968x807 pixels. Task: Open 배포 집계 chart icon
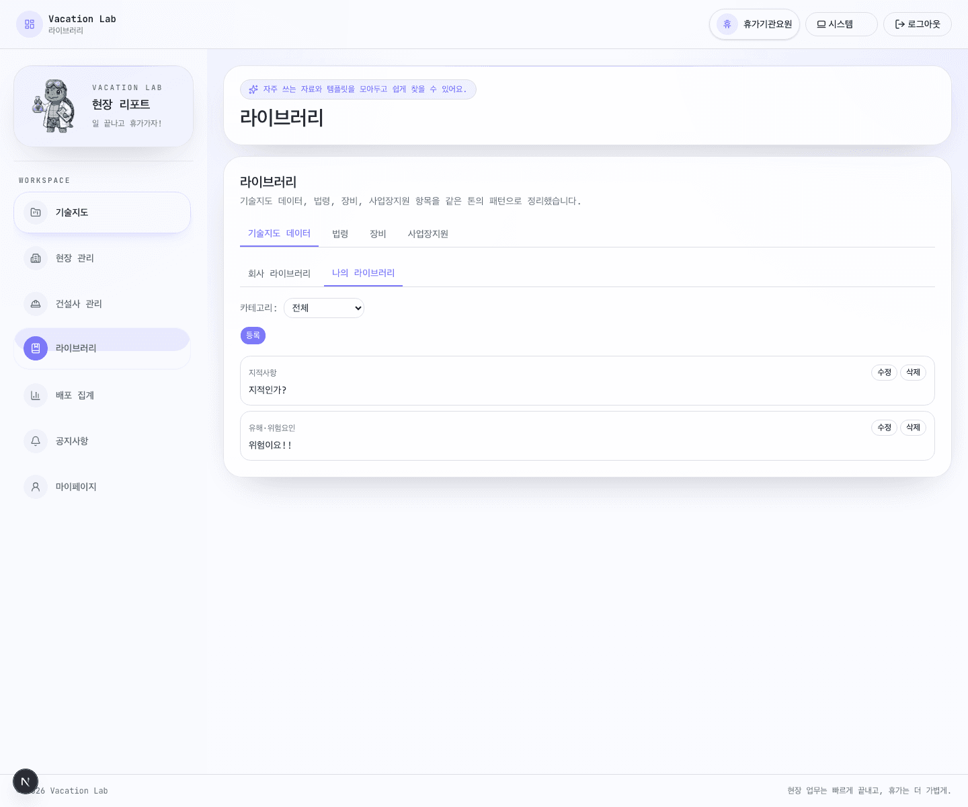[x=36, y=395]
